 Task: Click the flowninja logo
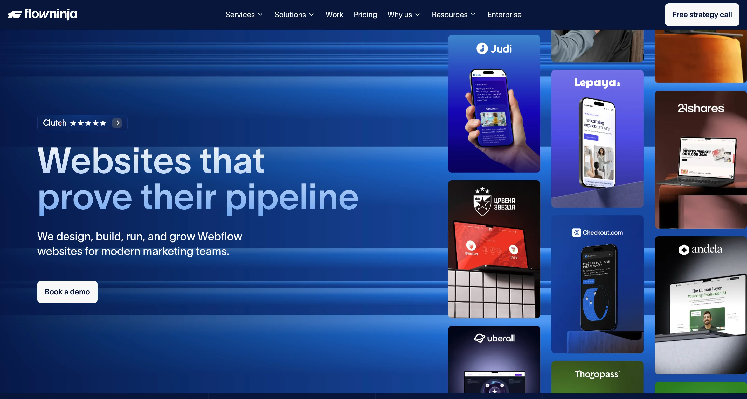42,14
